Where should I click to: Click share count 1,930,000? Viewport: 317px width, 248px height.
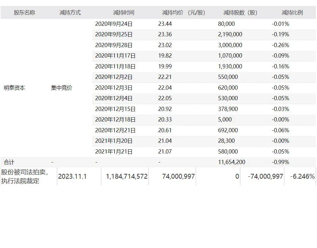coord(230,66)
